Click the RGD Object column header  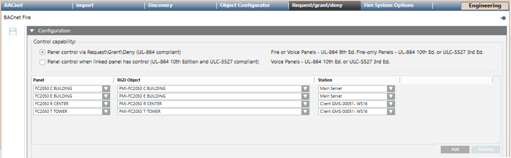(x=129, y=80)
